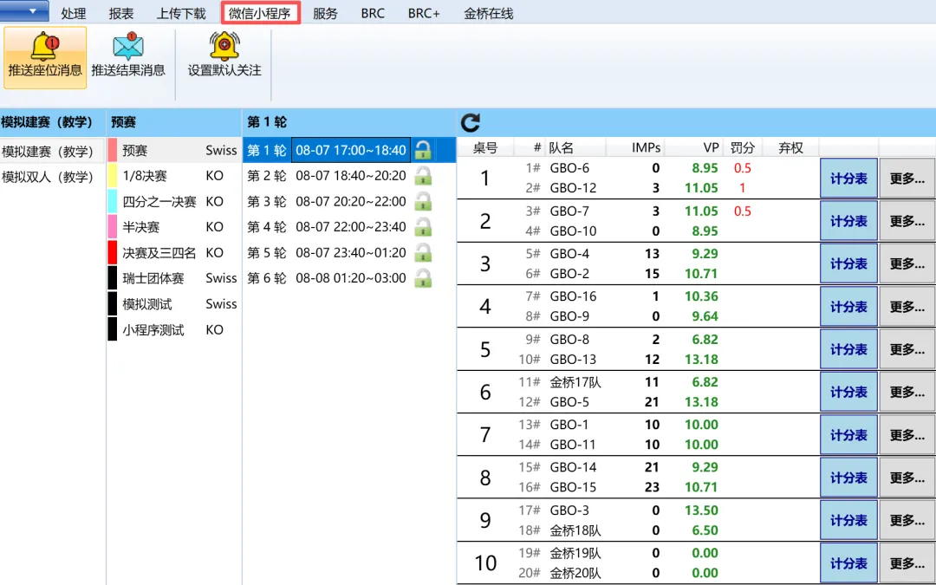The height and width of the screenshot is (585, 936).
Task: Open the 服务 tab
Action: pyautogui.click(x=325, y=13)
